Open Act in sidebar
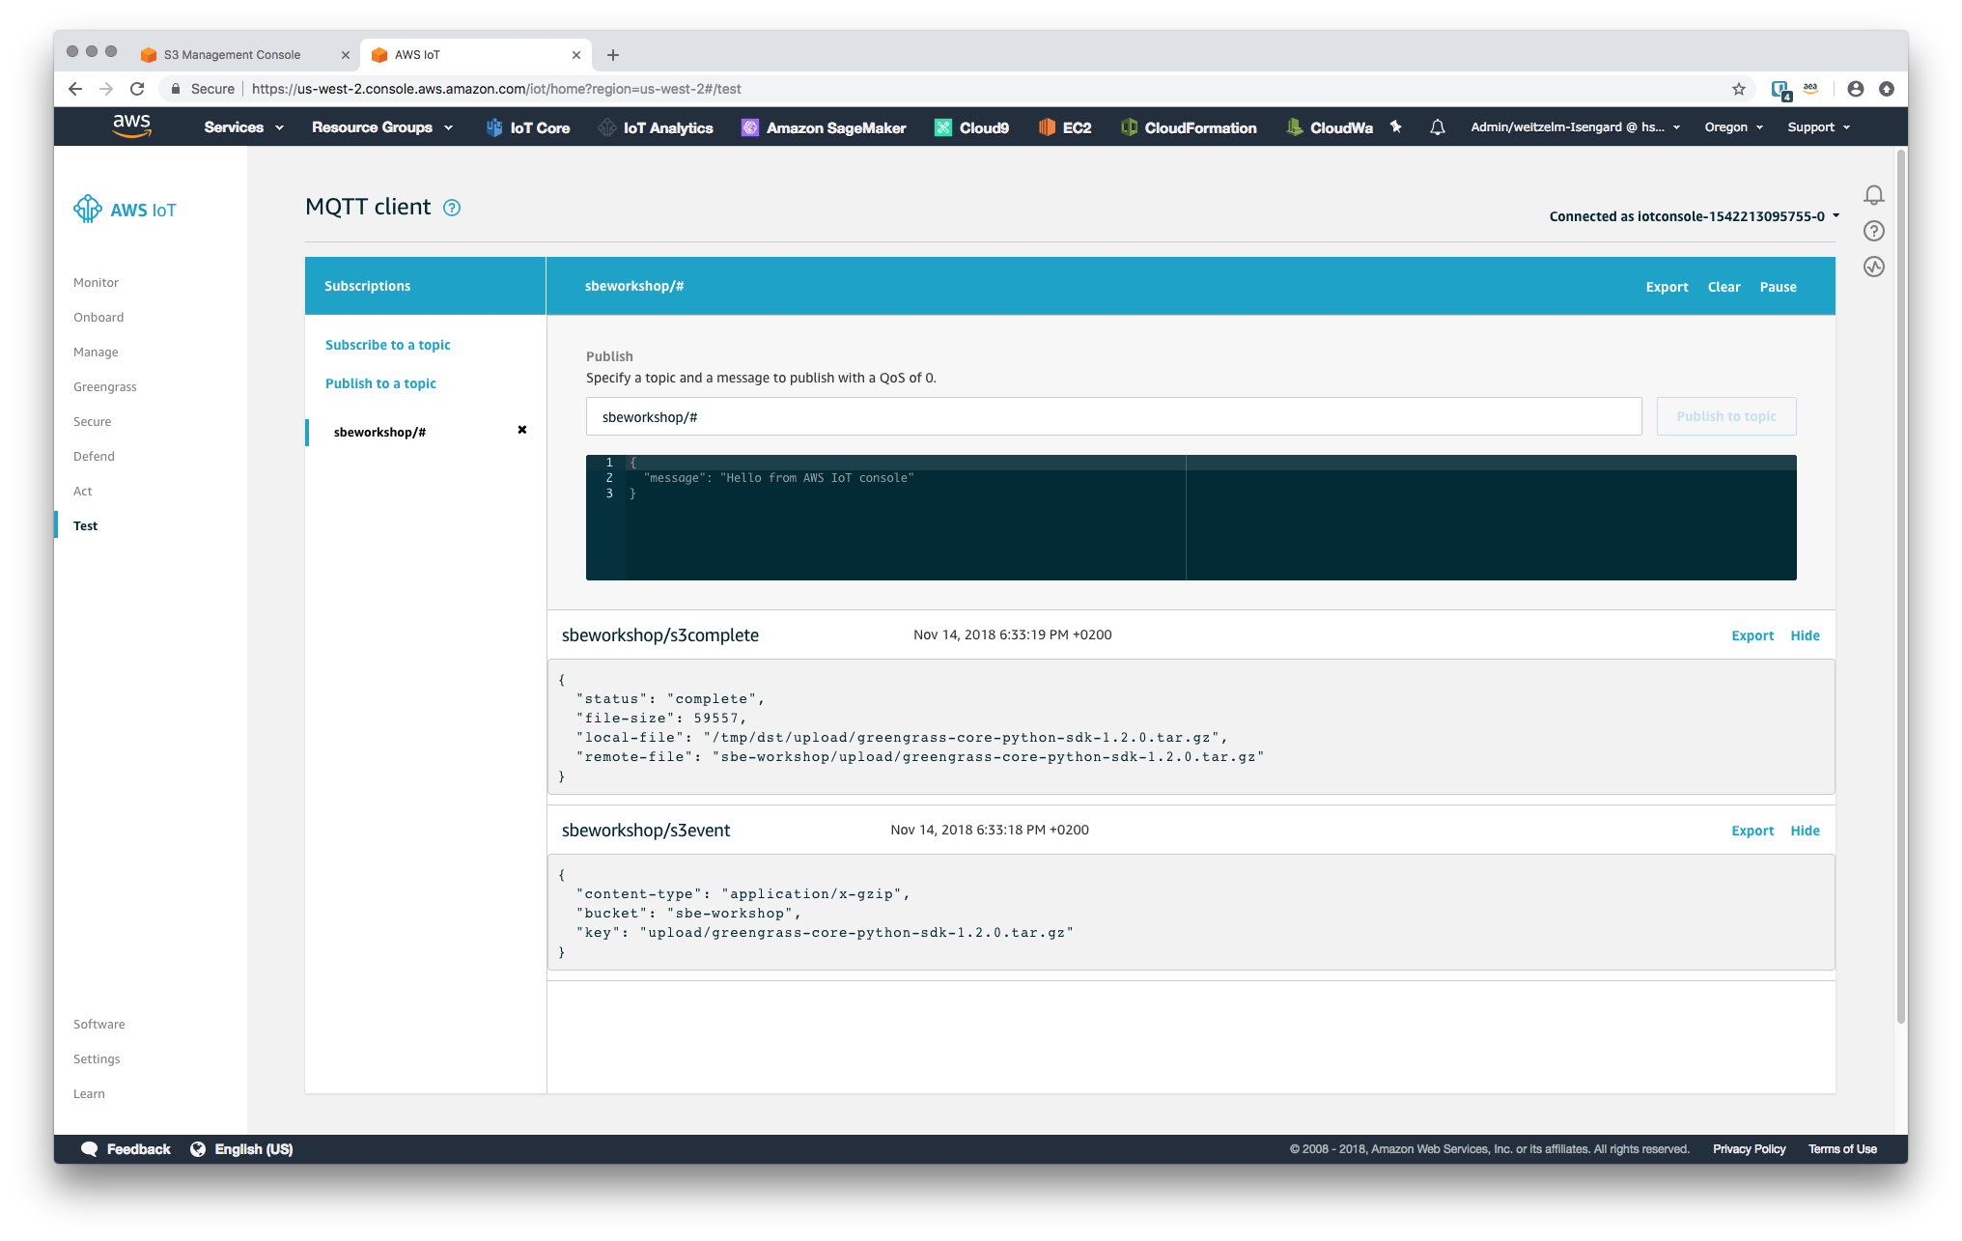 tap(82, 492)
